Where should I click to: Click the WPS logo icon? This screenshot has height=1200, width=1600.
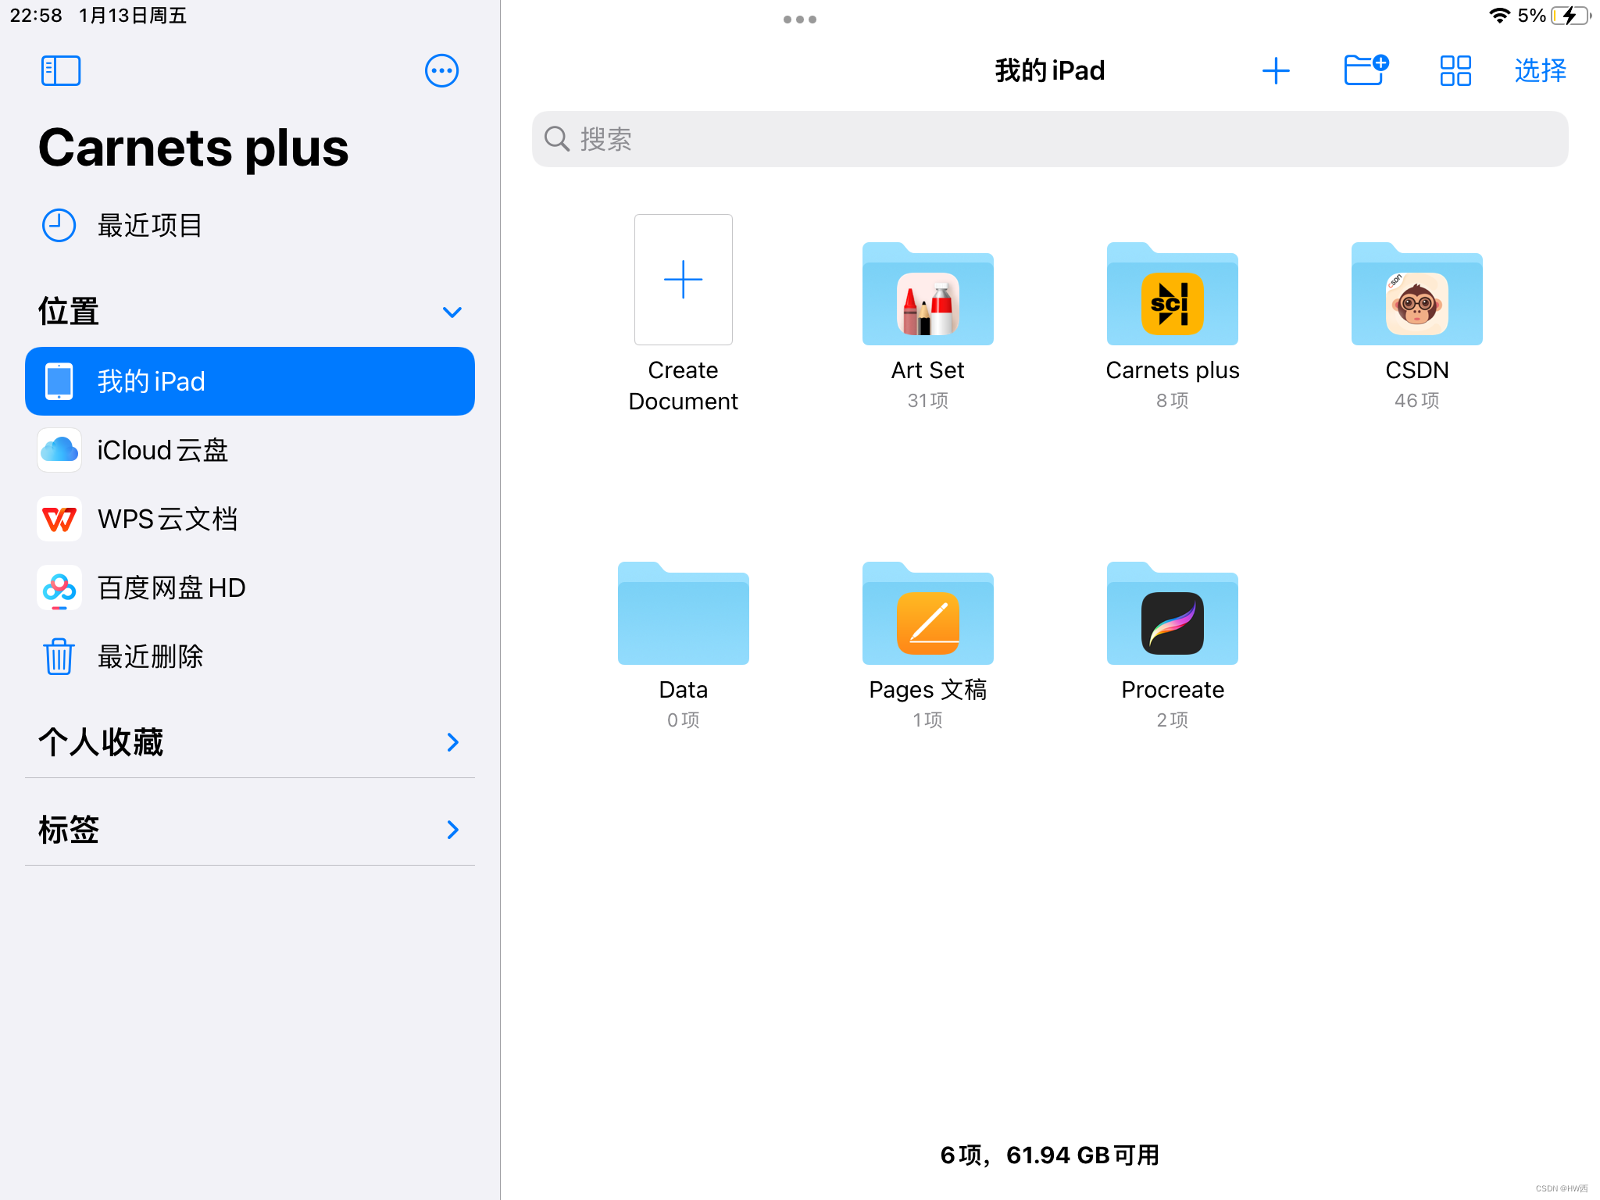pos(59,519)
